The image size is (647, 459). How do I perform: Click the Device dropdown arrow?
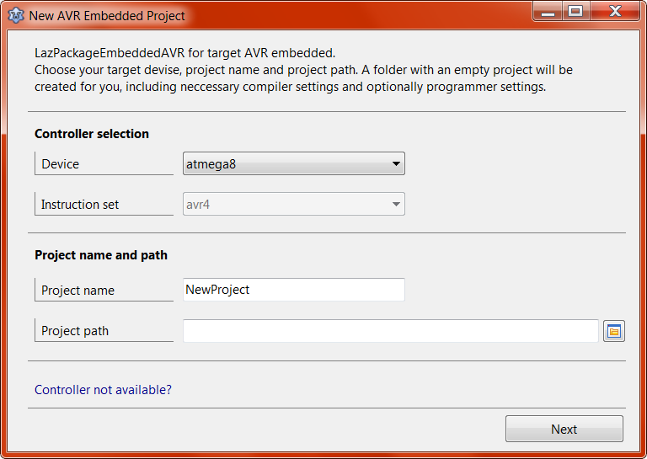pyautogui.click(x=396, y=164)
